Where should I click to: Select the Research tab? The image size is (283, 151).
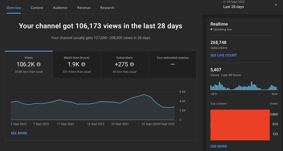coord(107,8)
